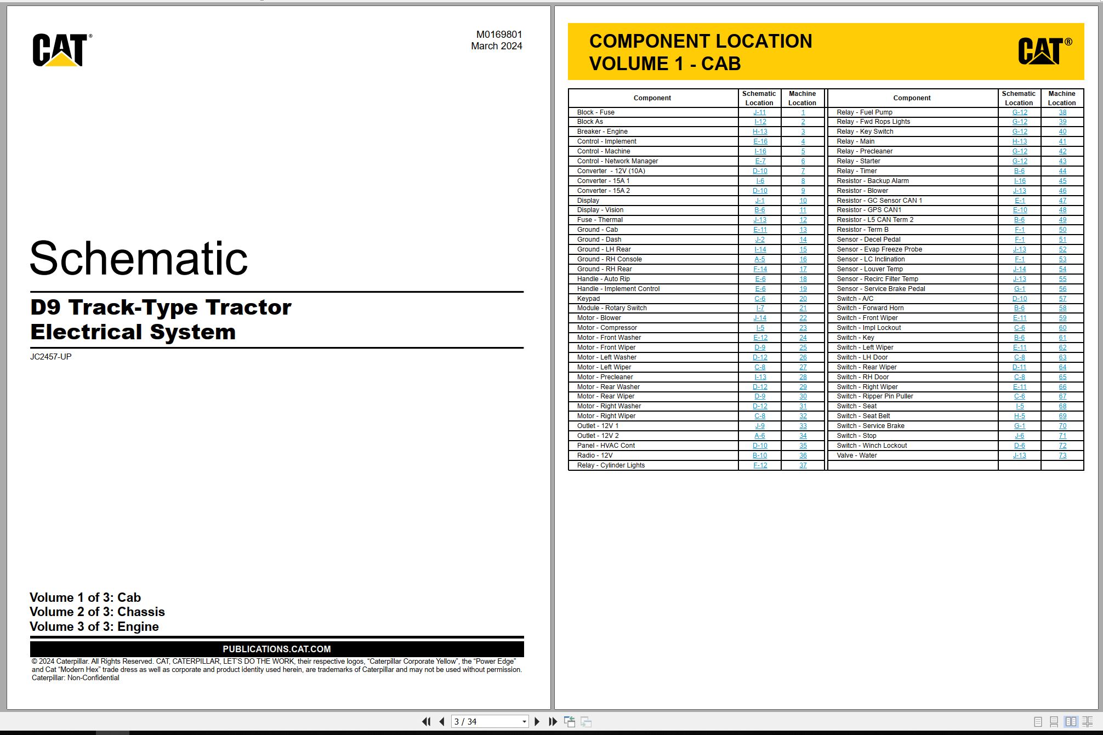Jump to the last page
The height and width of the screenshot is (735, 1103).
(553, 722)
